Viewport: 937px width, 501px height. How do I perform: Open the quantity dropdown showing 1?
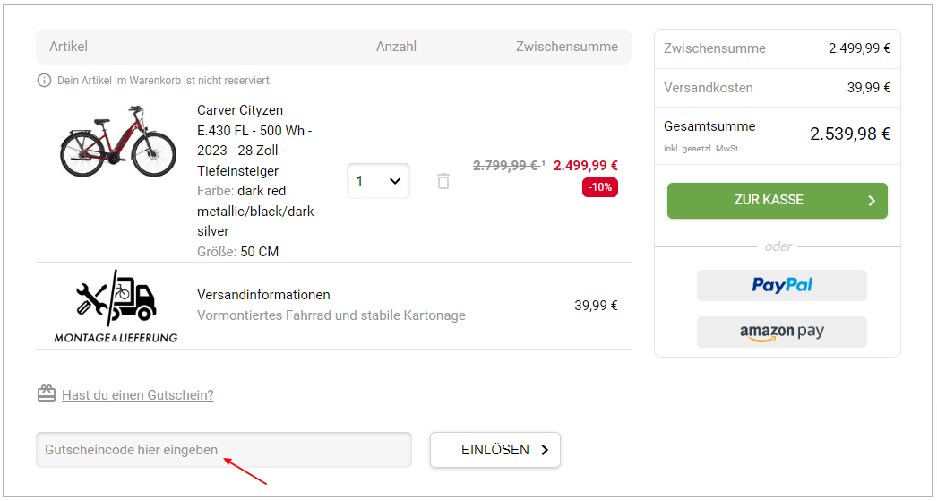(x=378, y=181)
